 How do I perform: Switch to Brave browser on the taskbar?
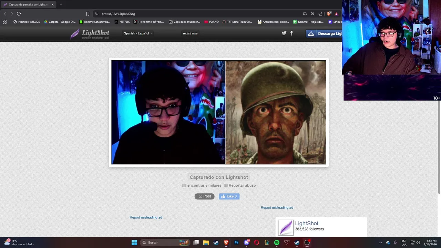(226, 242)
